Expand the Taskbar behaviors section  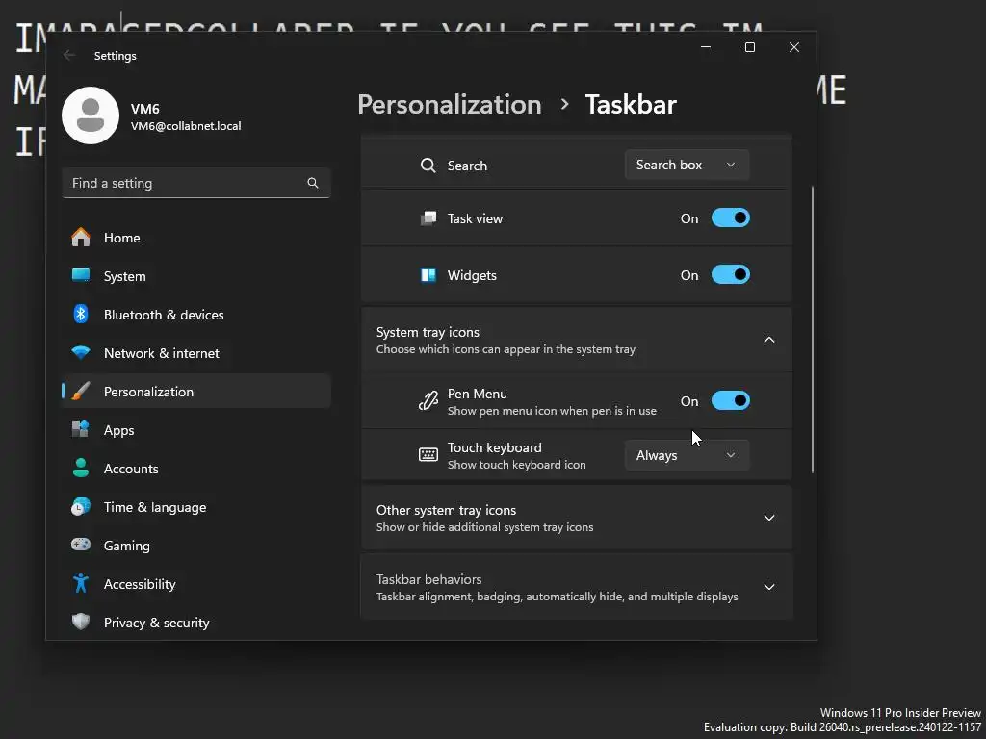coord(768,587)
